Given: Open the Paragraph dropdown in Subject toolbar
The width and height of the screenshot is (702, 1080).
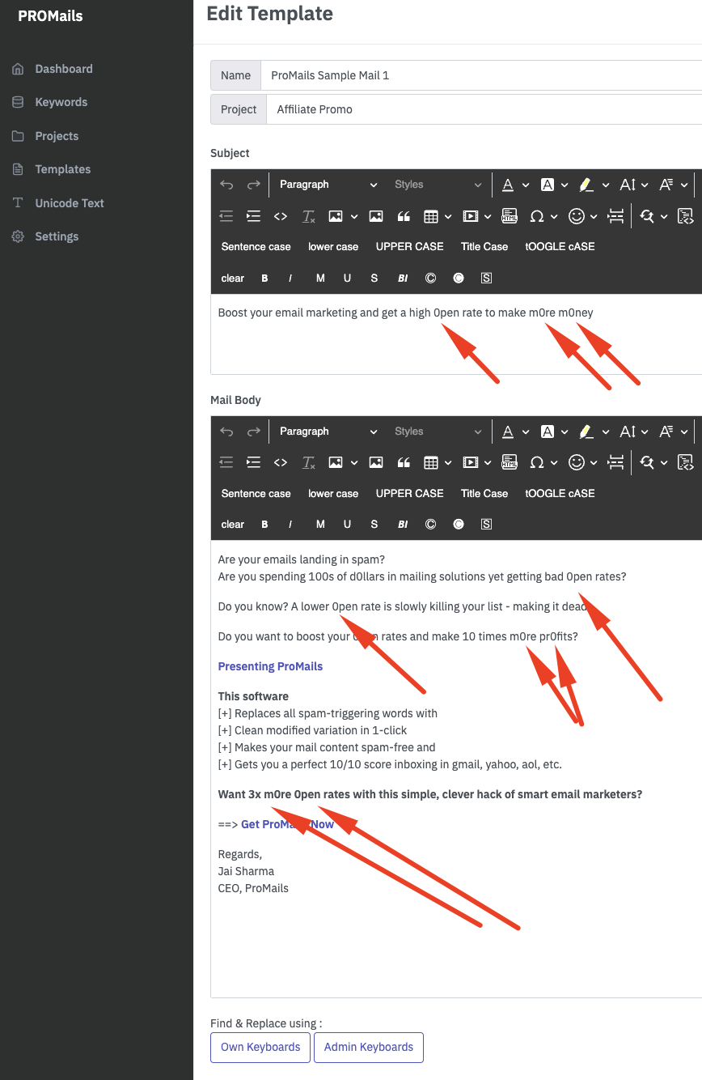Looking at the screenshot, I should (x=328, y=185).
